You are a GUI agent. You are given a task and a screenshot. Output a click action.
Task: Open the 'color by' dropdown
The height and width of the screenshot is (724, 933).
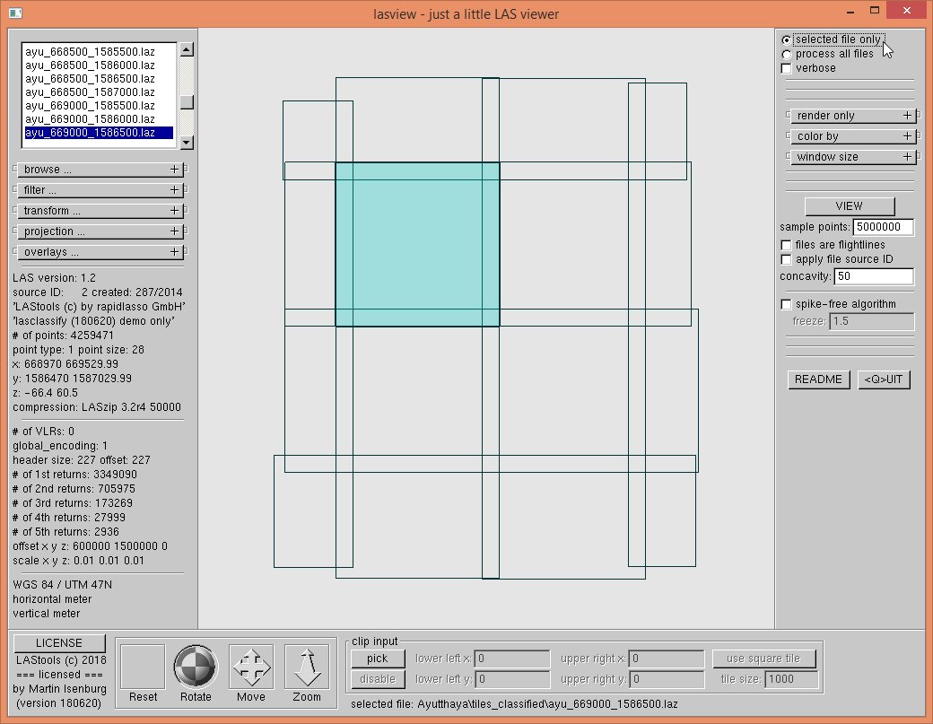(850, 136)
